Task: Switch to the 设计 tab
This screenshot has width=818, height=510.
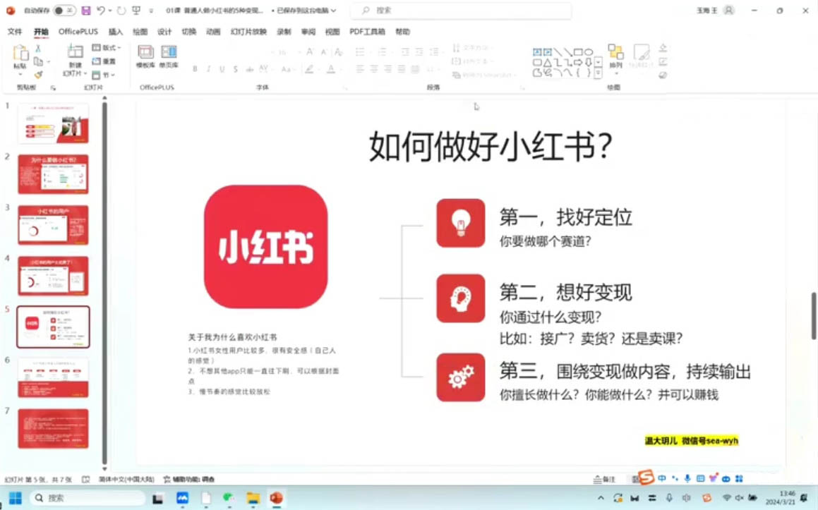Action: (164, 32)
